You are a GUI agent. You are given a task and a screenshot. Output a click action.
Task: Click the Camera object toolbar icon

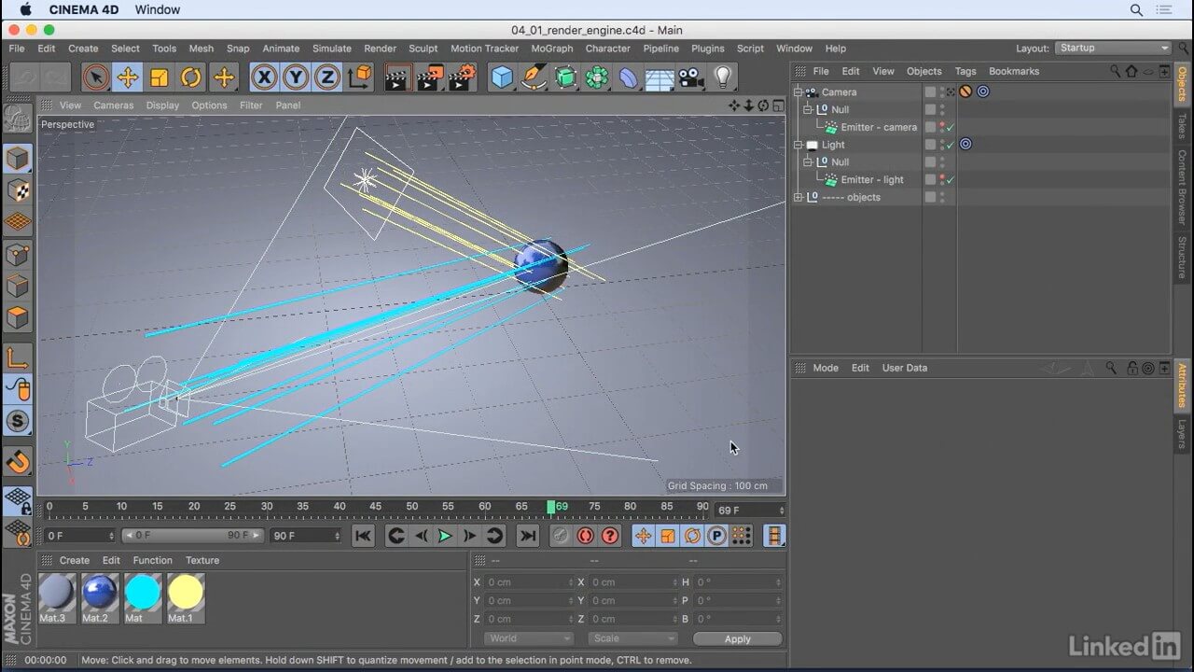[691, 77]
